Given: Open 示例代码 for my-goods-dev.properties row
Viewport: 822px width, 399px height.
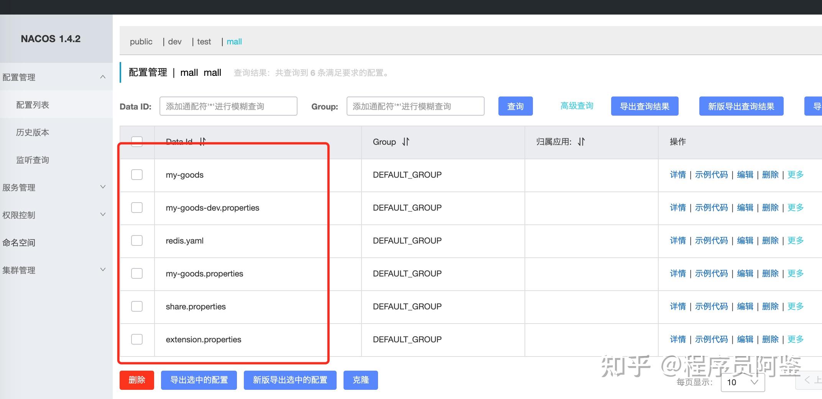Looking at the screenshot, I should (712, 208).
